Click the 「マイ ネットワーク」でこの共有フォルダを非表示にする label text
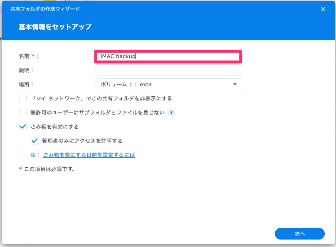The image size is (336, 247). point(101,98)
